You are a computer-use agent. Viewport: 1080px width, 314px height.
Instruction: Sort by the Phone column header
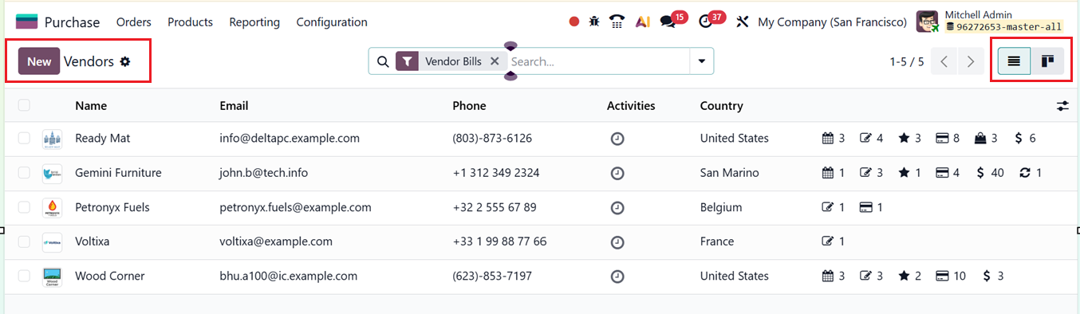pyautogui.click(x=469, y=105)
